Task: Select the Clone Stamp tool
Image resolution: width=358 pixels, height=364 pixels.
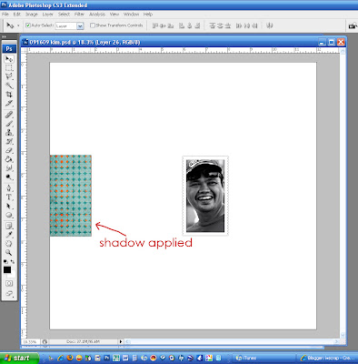Action: (9, 133)
